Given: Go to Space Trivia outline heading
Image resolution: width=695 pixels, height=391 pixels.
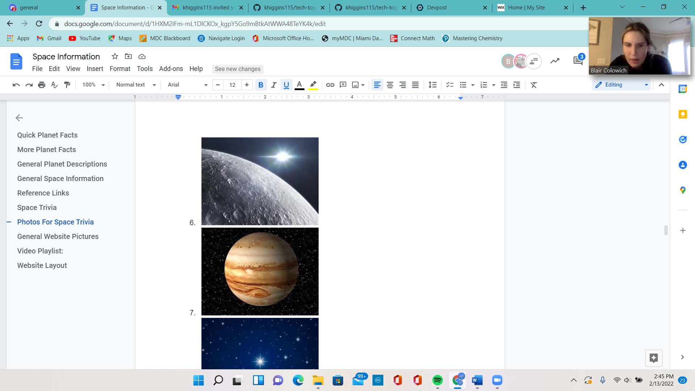Looking at the screenshot, I should click(37, 207).
